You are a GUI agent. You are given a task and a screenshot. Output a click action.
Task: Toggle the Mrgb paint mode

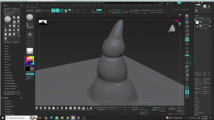click(x=73, y=10)
